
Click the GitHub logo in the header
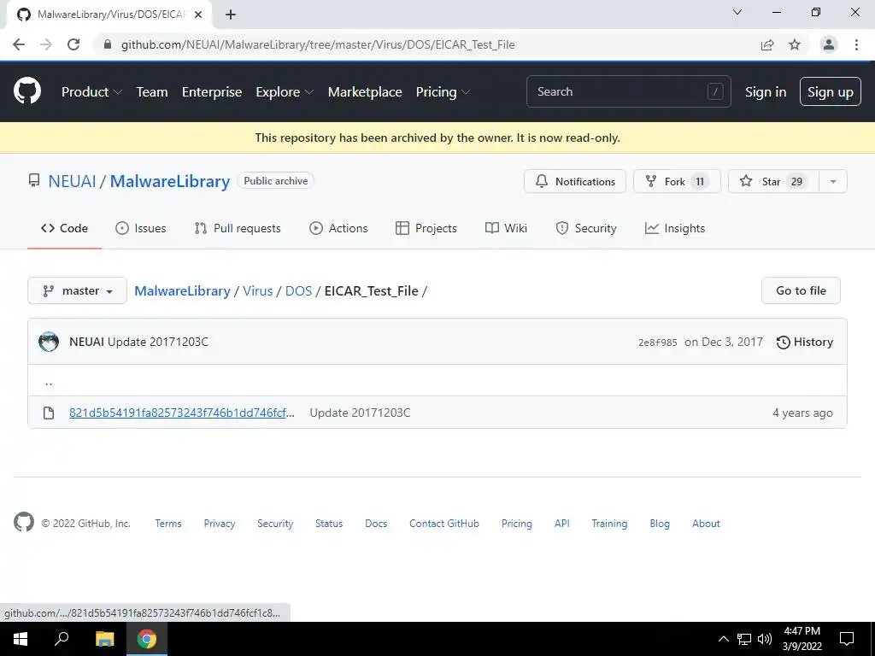tap(27, 91)
